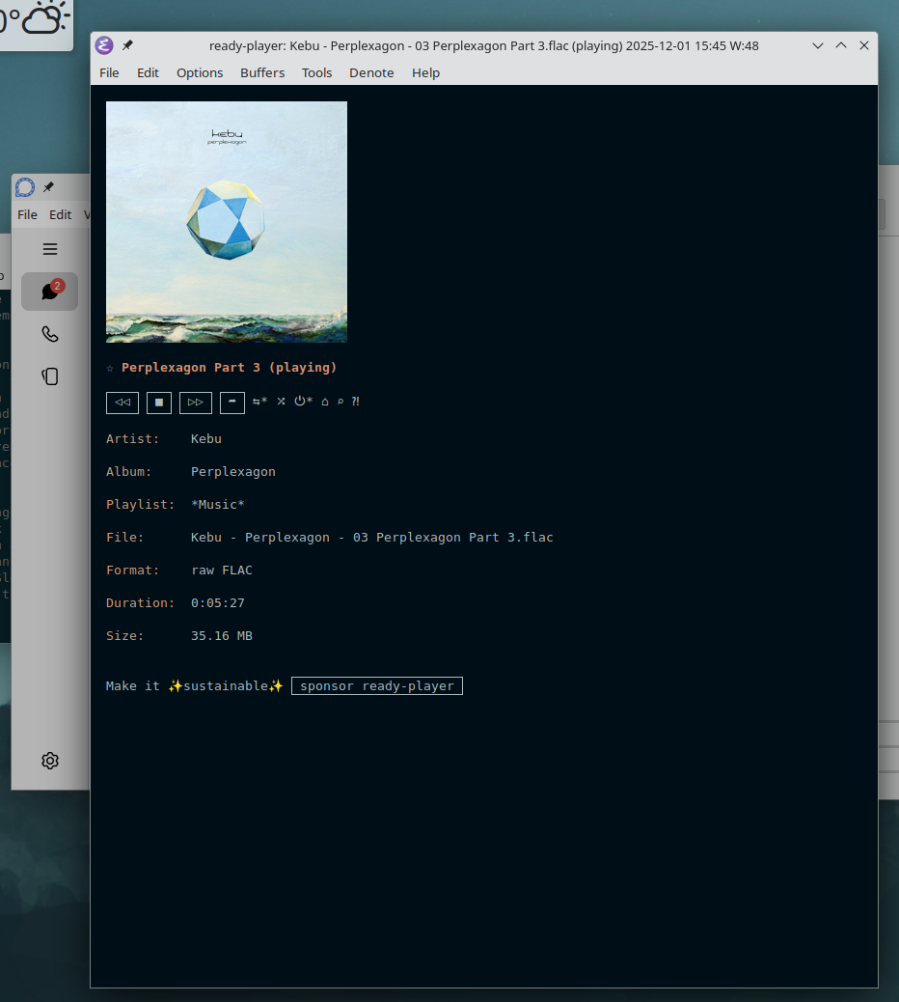The width and height of the screenshot is (899, 1002).
Task: Click the small house-shaped icon in player controls
Action: [x=325, y=402]
